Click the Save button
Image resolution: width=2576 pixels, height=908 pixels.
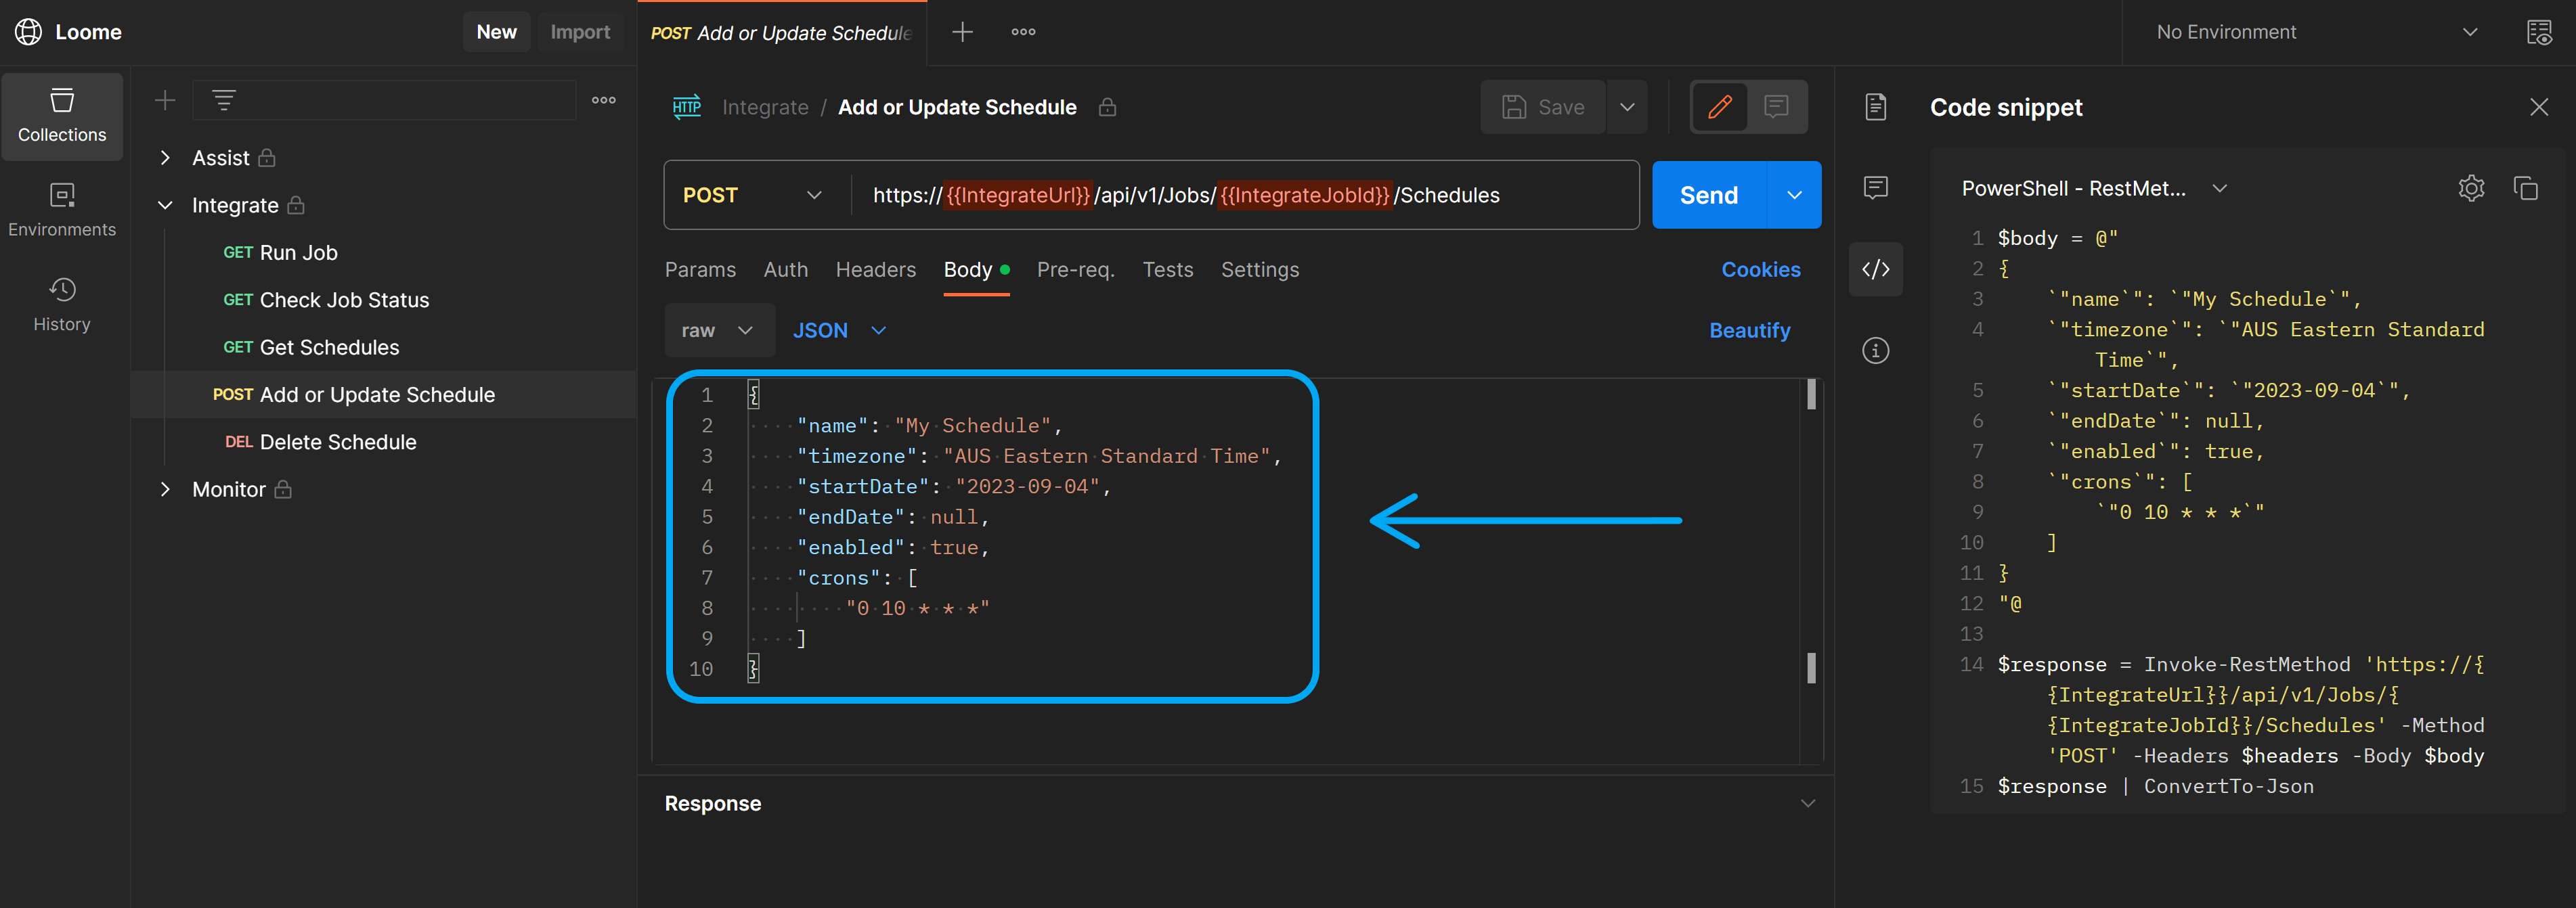pos(1543,107)
